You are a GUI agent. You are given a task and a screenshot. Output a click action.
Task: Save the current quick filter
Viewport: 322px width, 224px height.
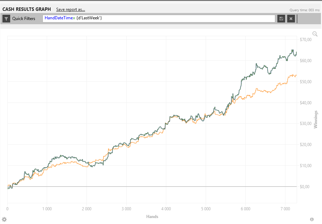coord(281,19)
